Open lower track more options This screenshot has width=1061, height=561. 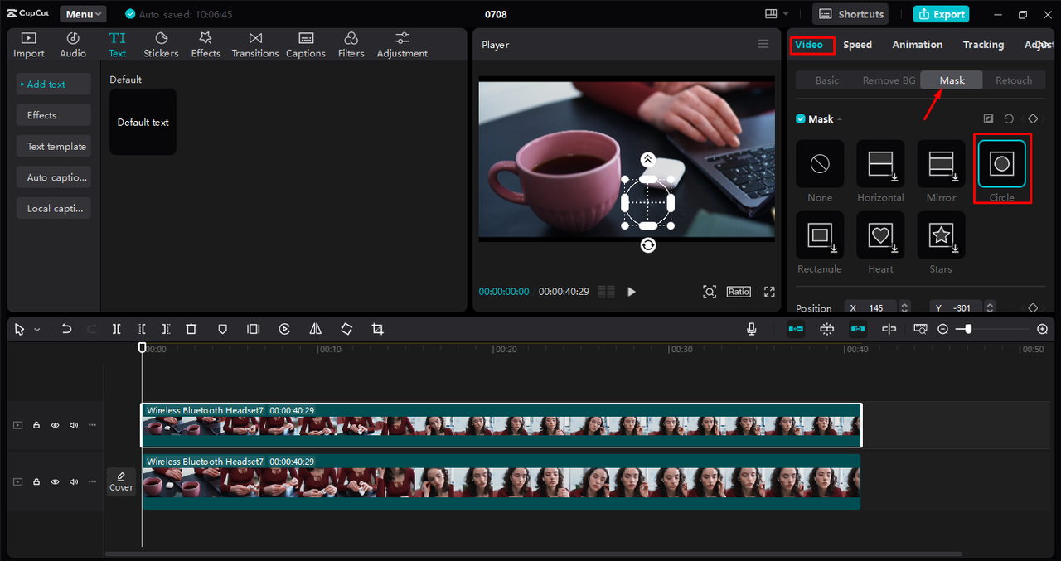[x=92, y=481]
